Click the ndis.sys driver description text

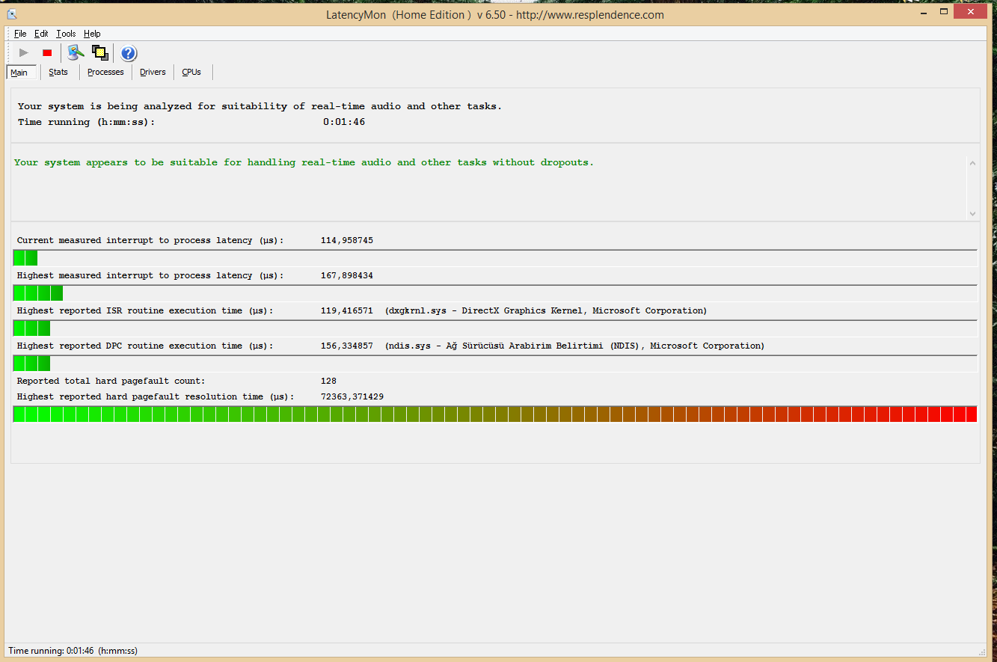point(574,346)
